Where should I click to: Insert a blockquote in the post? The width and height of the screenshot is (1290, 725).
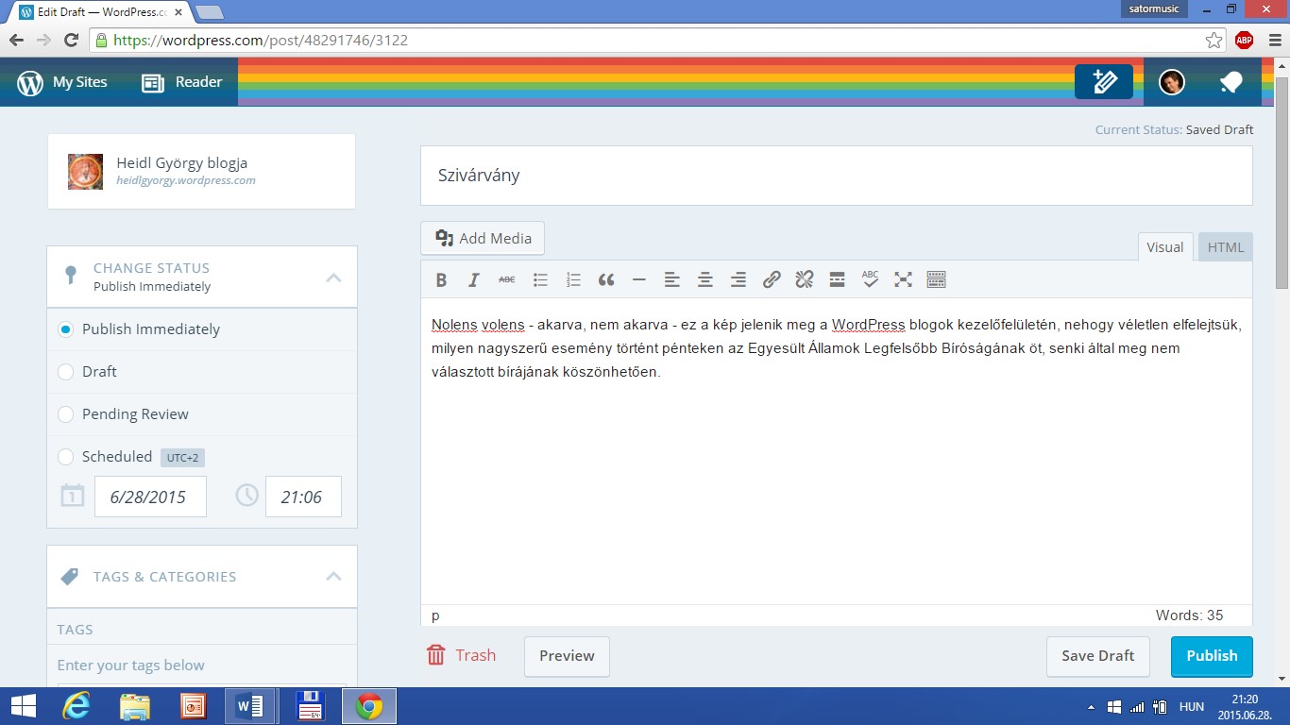(x=606, y=279)
